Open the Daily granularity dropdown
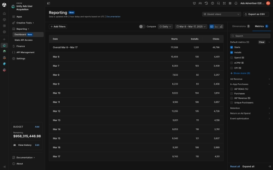The height and width of the screenshot is (170, 273). coord(165,26)
